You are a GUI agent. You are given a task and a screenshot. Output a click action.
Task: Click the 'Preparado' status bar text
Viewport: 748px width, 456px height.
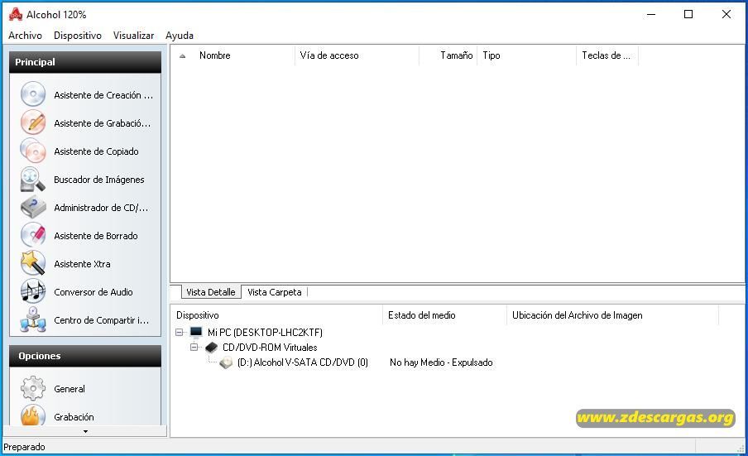pyautogui.click(x=24, y=447)
